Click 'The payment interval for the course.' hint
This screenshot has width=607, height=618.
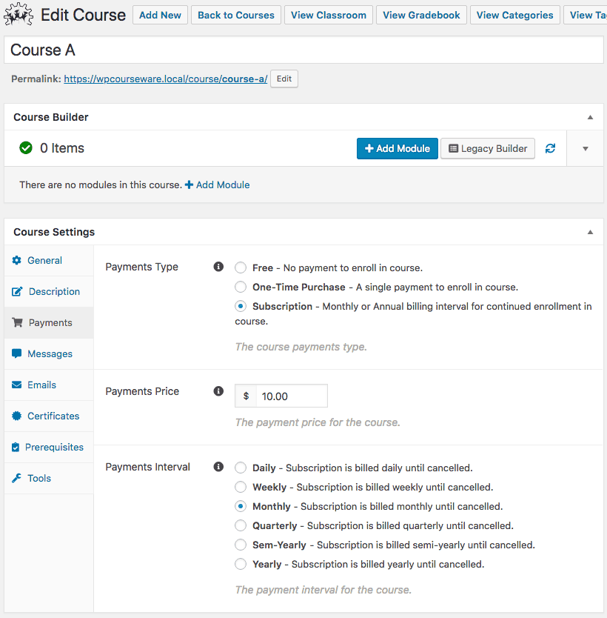click(323, 590)
